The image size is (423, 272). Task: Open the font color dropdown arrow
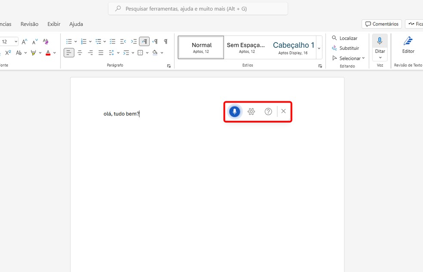click(x=54, y=52)
